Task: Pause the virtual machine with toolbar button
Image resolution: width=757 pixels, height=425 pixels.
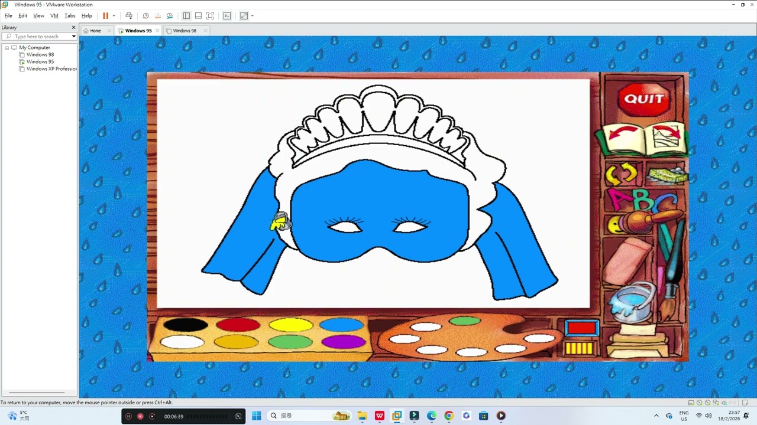Action: click(x=105, y=16)
